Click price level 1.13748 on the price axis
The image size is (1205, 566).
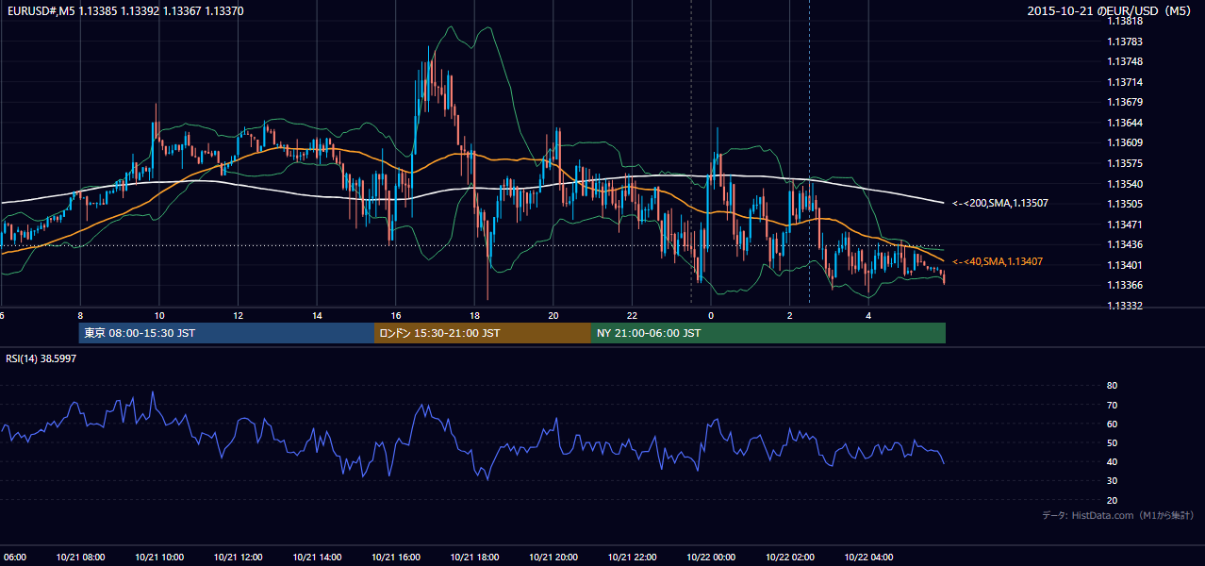click(x=1125, y=61)
